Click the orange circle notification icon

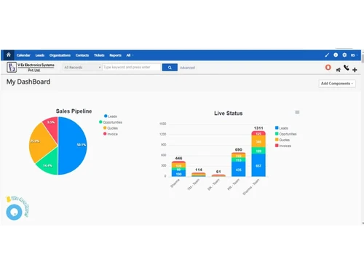[328, 67]
